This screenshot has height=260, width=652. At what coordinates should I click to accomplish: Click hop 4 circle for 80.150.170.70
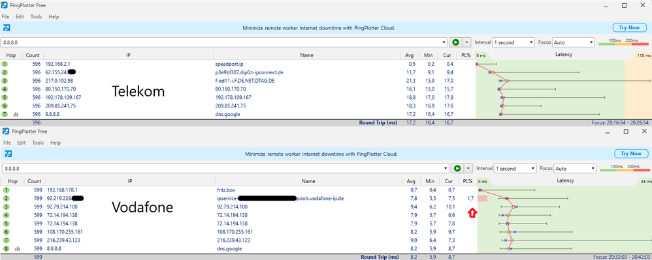[5, 89]
